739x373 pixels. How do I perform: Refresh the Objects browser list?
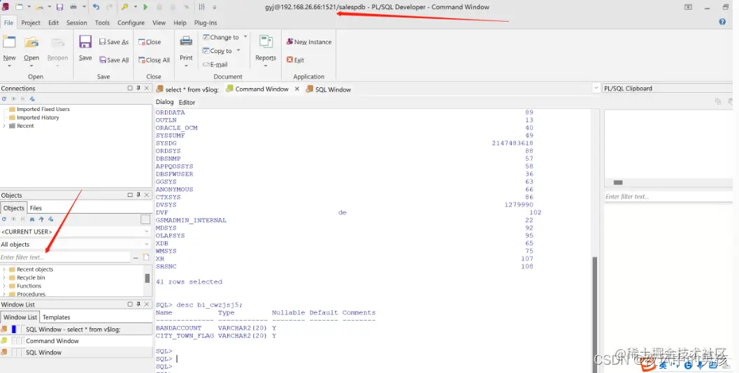click(3, 219)
